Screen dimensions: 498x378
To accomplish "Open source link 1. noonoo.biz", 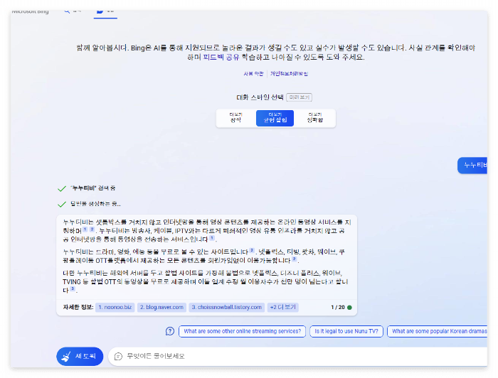I will (x=115, y=307).
